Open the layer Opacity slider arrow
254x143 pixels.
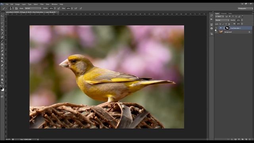tap(242, 20)
